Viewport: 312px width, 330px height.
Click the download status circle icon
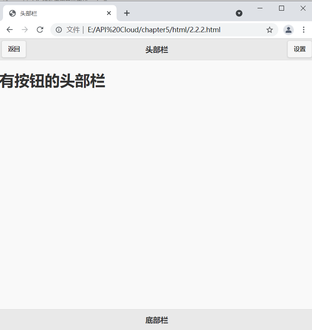click(239, 13)
